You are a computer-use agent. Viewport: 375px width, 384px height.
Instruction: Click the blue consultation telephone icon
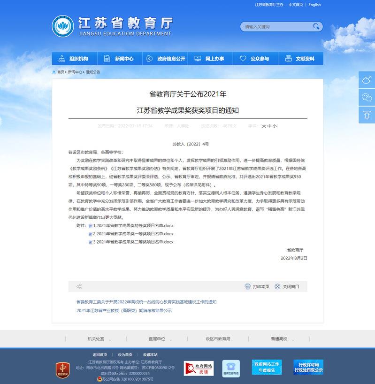point(230,369)
